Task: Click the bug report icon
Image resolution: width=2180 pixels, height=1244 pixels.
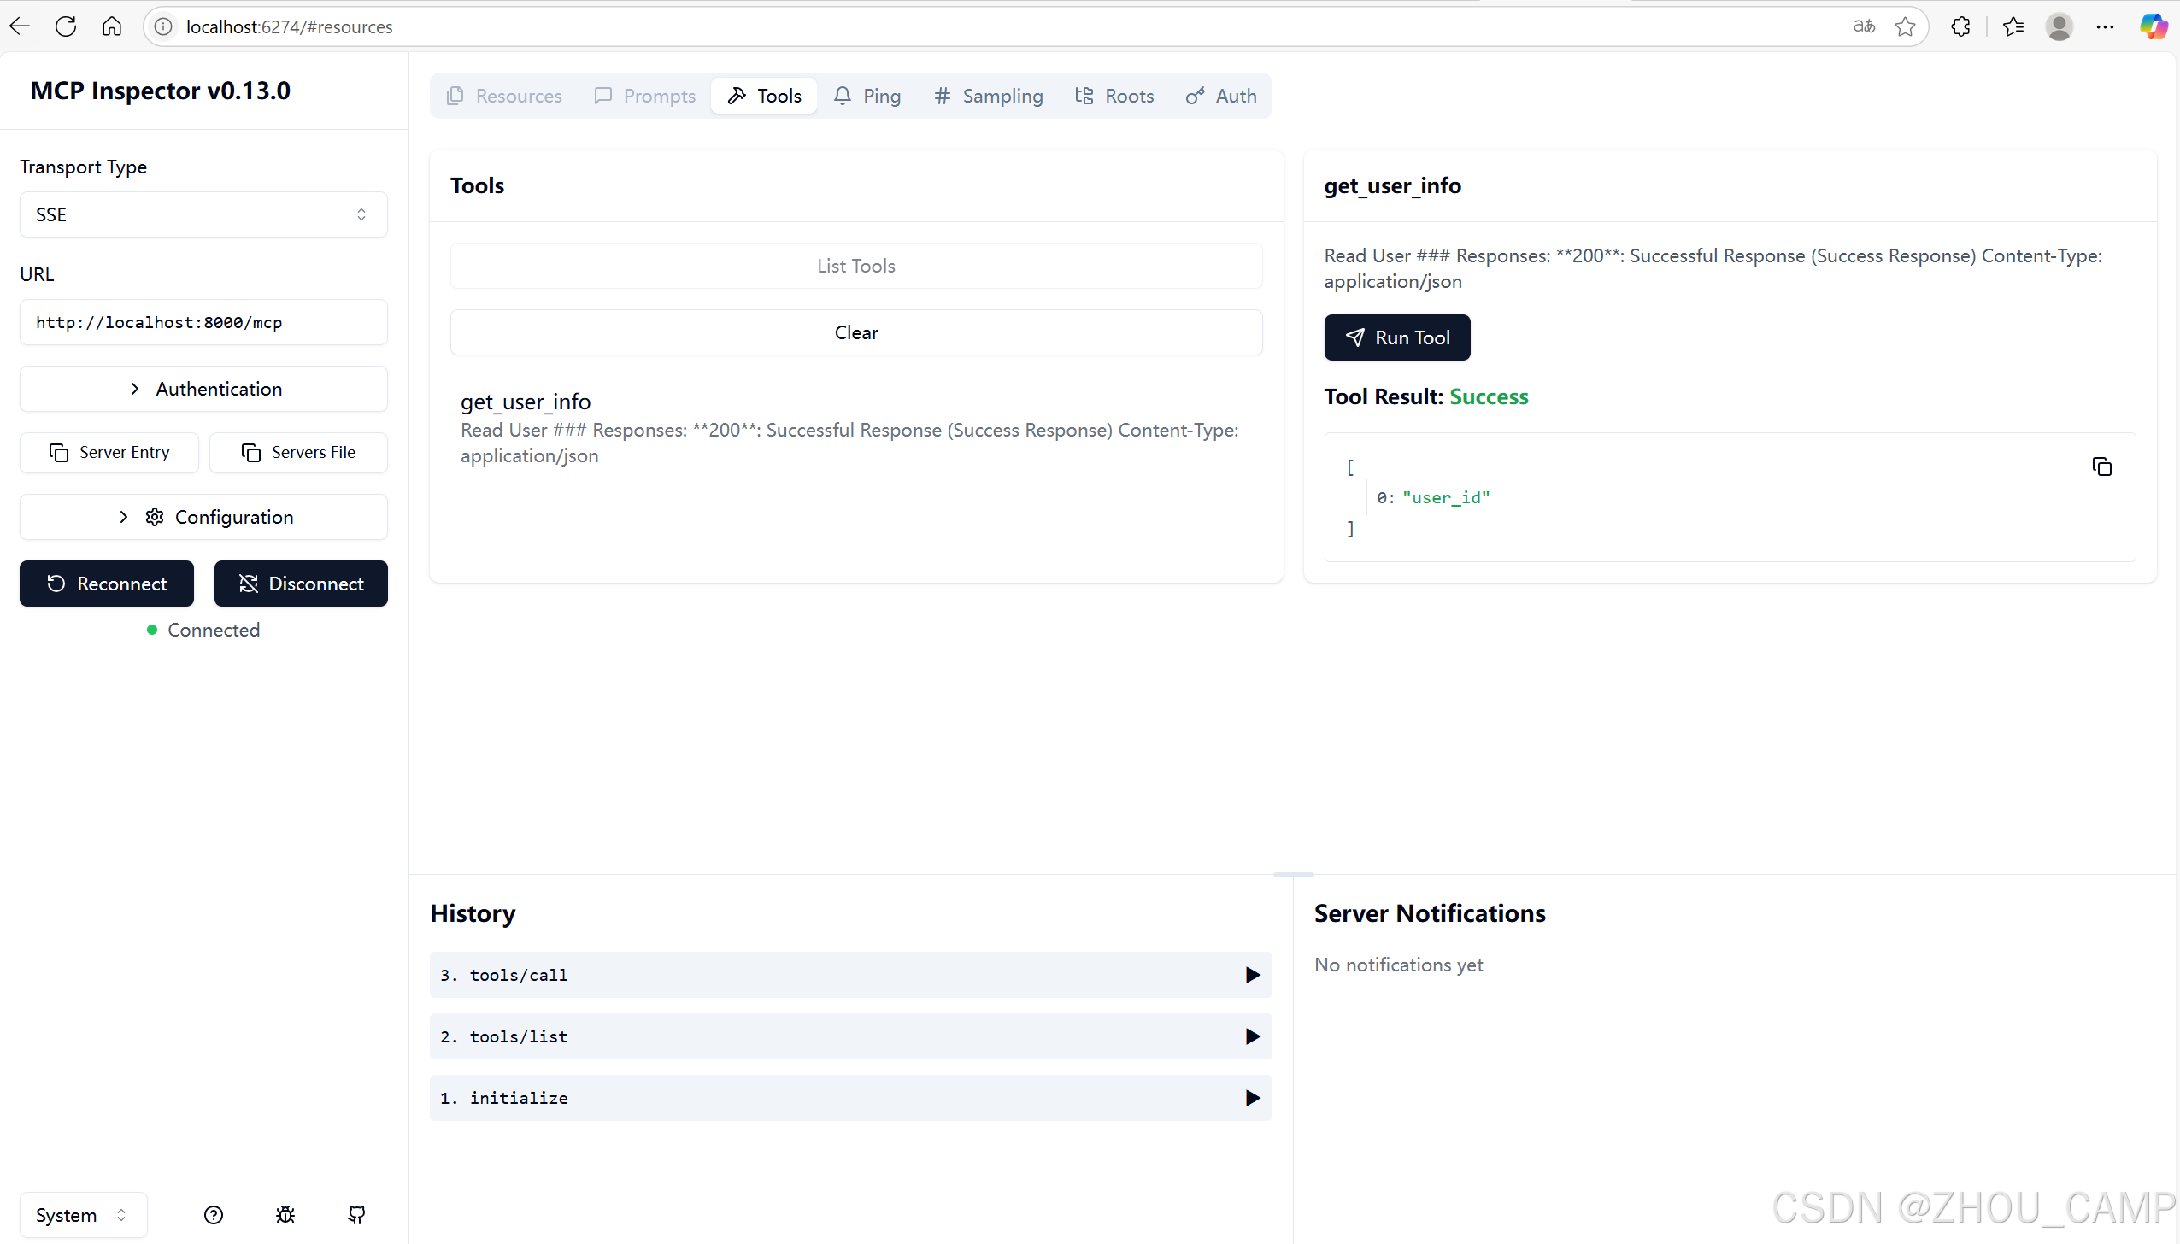Action: pos(285,1214)
